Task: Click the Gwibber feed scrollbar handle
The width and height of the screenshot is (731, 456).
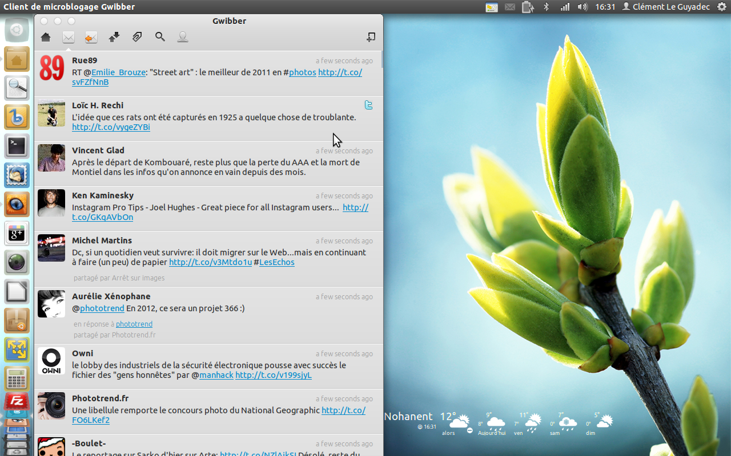Action: [381, 59]
